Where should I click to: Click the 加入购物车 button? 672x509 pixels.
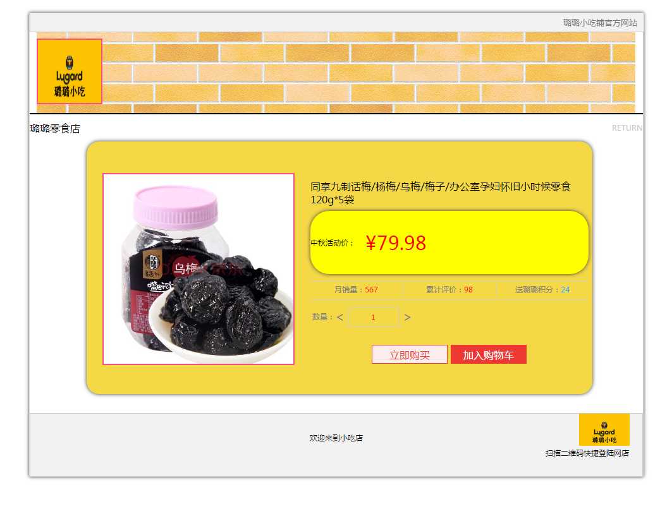(489, 354)
